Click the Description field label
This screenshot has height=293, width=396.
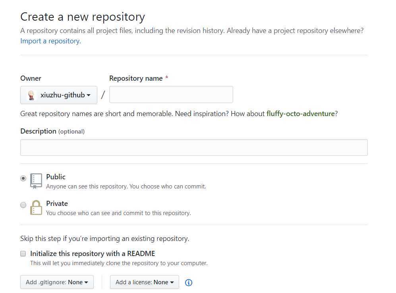tap(39, 131)
